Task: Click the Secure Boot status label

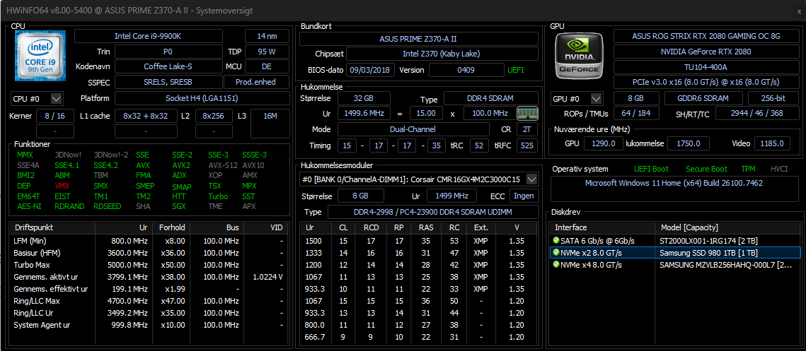Action: click(706, 169)
